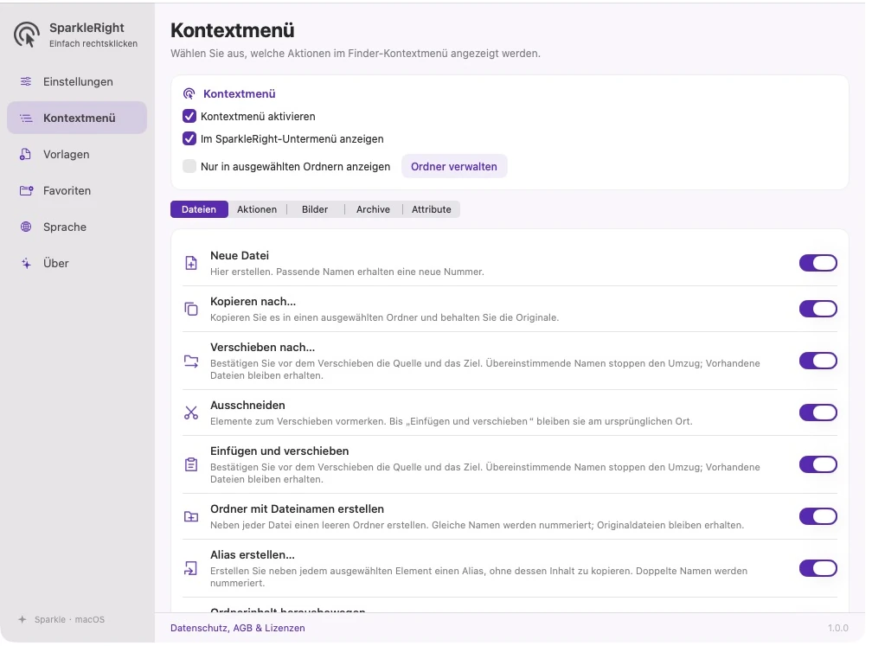Turn off Ordner mit Dateinamen erstellen switch
The width and height of the screenshot is (872, 646).
click(818, 516)
